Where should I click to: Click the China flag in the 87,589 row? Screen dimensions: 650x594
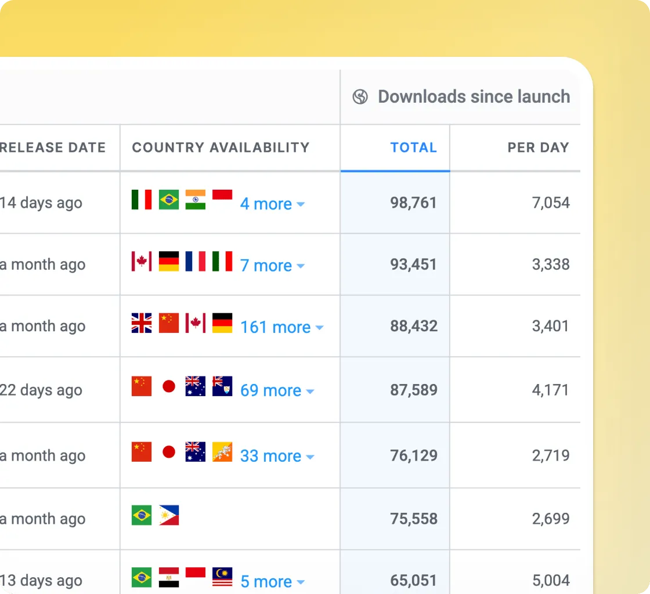pyautogui.click(x=142, y=386)
